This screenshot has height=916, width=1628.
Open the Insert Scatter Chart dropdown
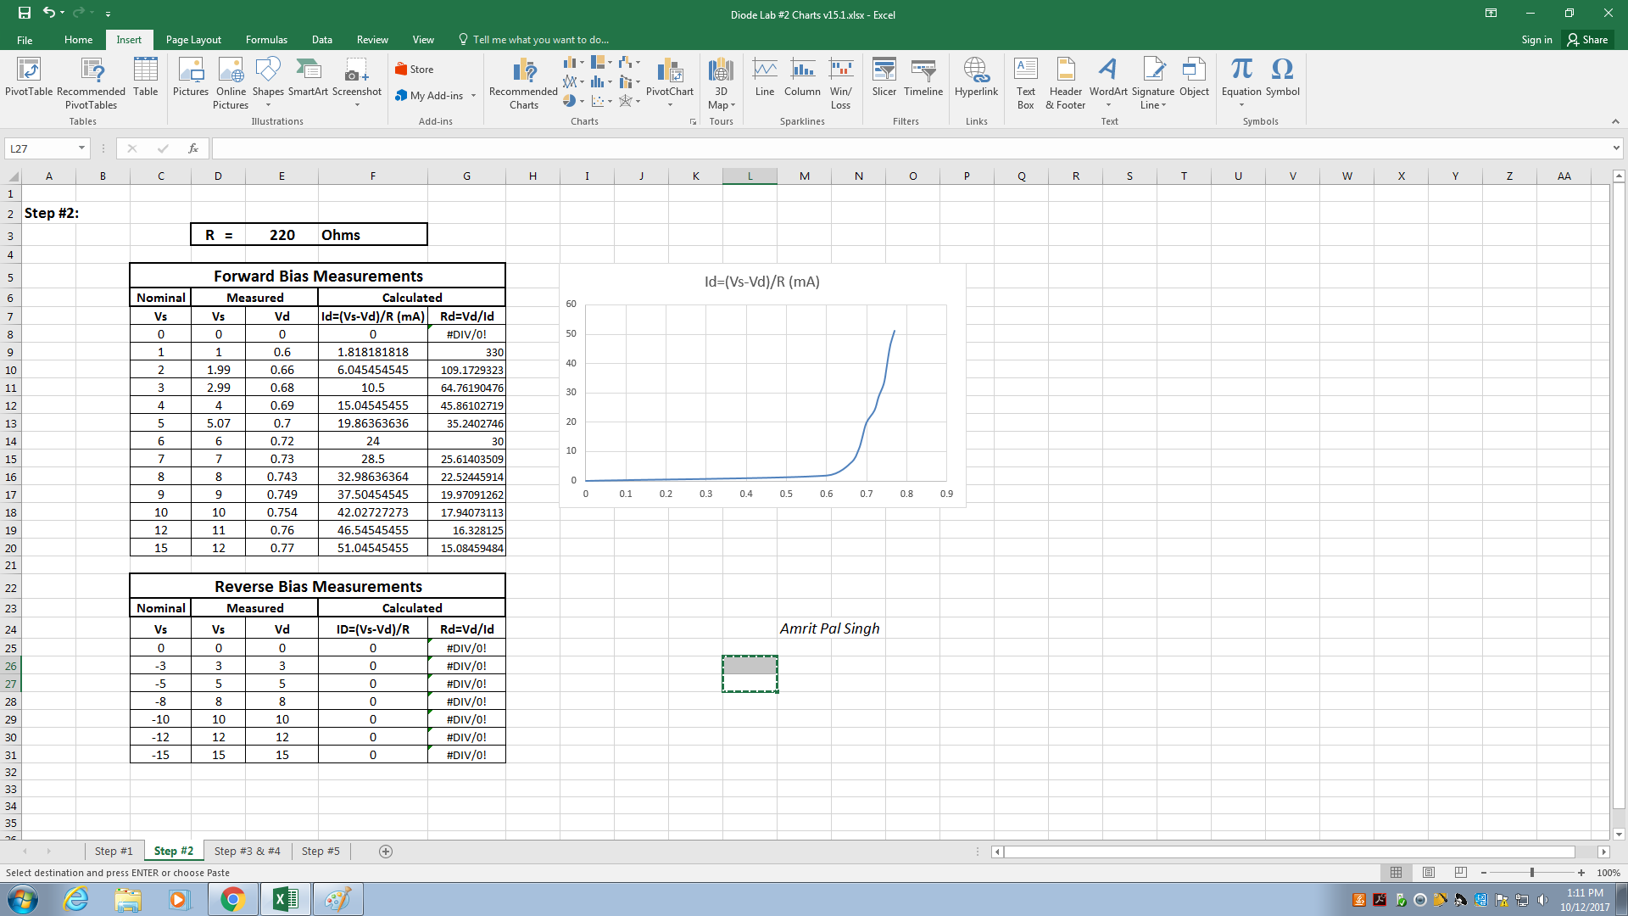[x=609, y=101]
